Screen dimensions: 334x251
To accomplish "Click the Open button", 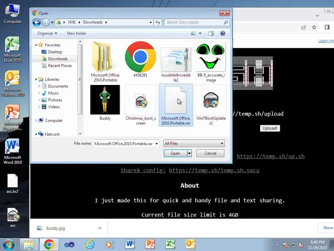I will [175, 153].
